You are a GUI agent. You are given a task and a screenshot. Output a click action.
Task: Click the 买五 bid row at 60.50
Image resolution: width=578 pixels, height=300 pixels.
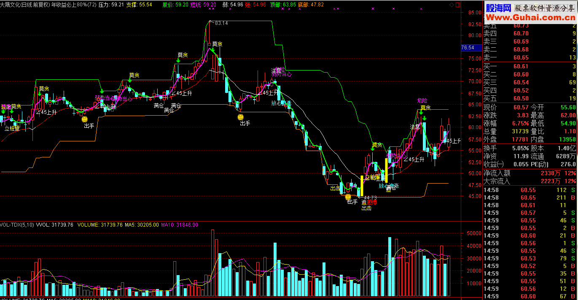[x=530, y=98]
